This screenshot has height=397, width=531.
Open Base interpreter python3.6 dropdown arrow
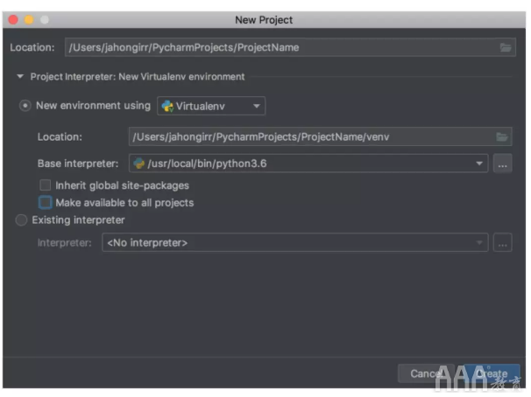click(479, 164)
